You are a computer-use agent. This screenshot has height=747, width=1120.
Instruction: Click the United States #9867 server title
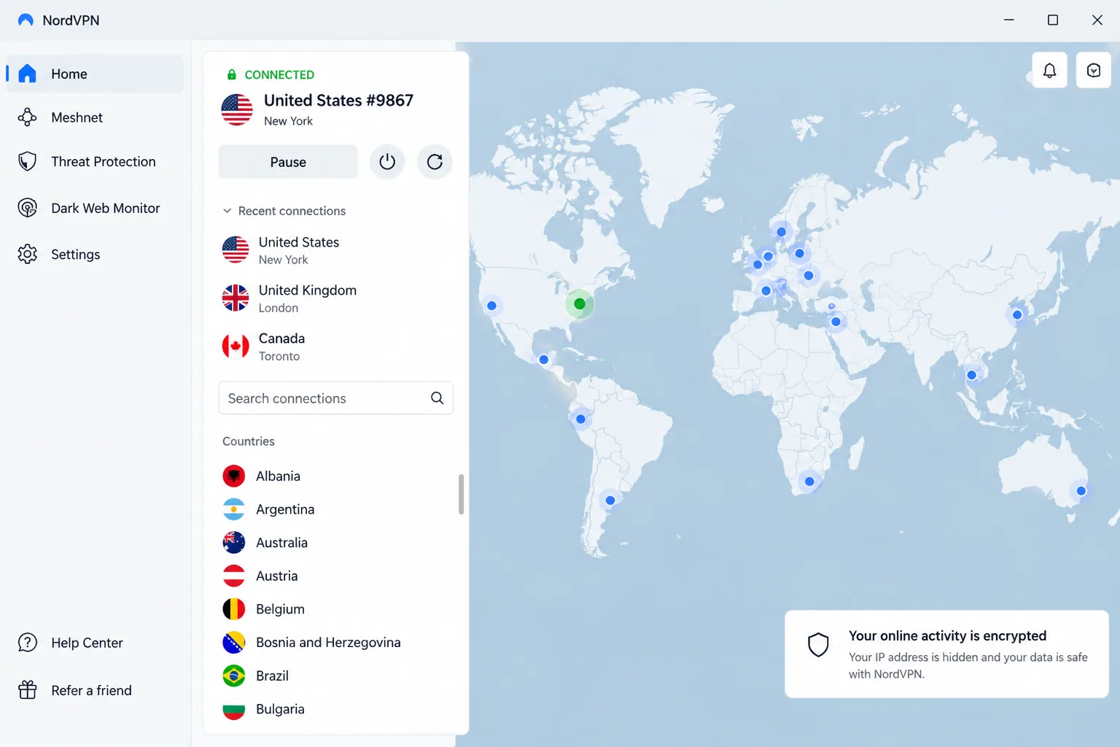coord(338,101)
